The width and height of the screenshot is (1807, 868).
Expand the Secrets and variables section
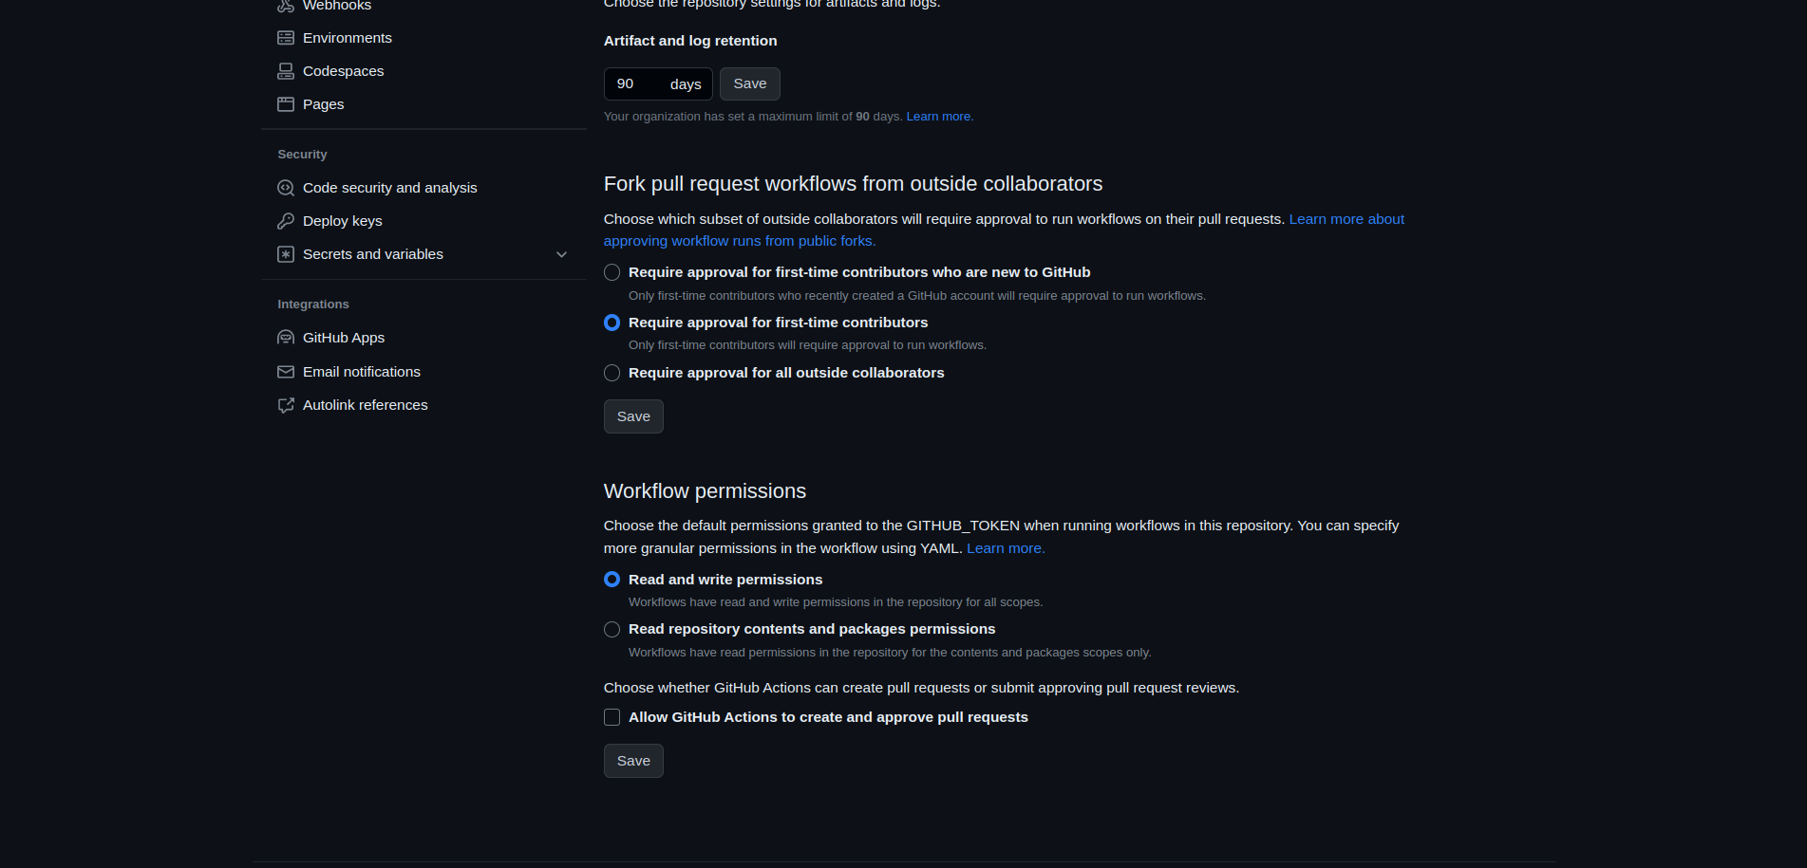click(x=561, y=254)
